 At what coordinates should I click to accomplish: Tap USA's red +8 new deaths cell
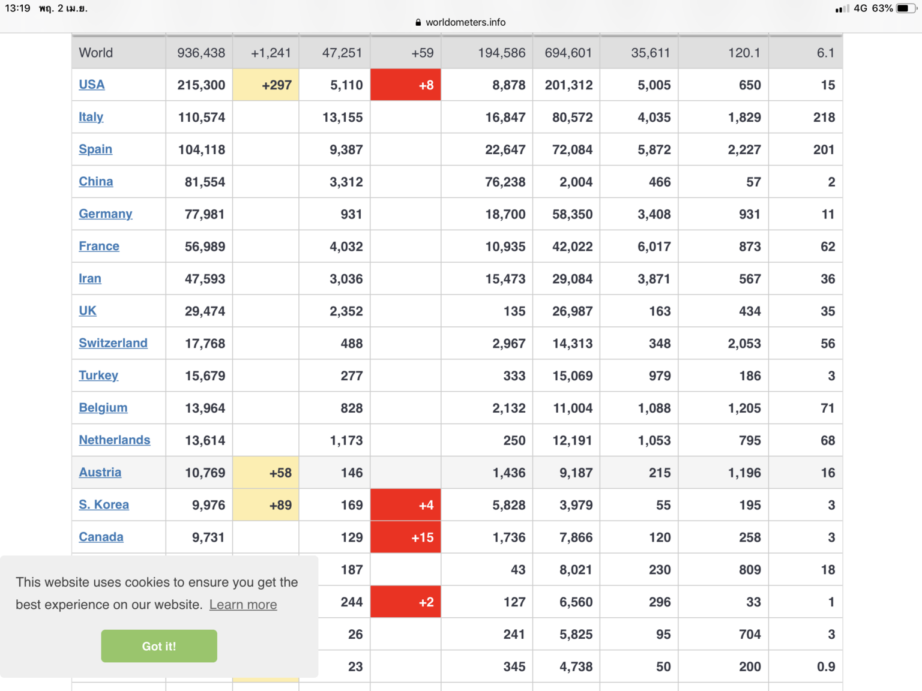(x=406, y=85)
